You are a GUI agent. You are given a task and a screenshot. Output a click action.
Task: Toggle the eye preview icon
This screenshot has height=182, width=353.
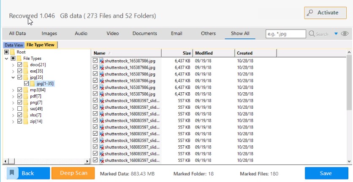[345, 34]
